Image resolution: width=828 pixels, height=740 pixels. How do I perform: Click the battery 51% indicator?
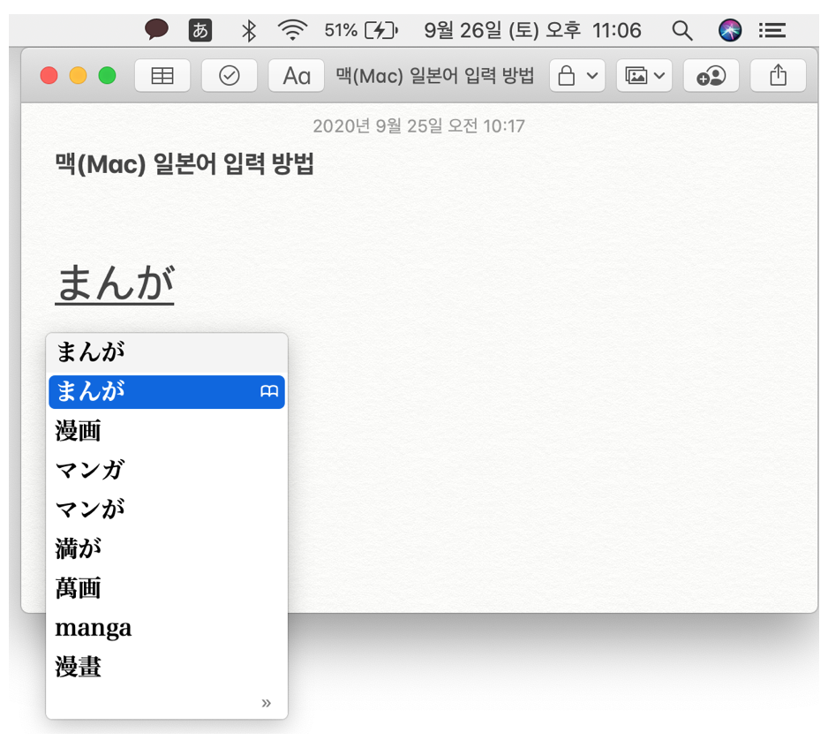coord(361,30)
